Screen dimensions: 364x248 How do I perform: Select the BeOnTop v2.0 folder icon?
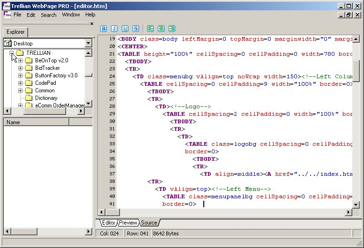click(29, 60)
